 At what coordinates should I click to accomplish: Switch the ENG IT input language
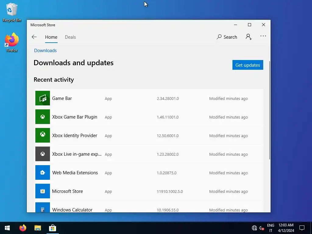click(x=271, y=228)
